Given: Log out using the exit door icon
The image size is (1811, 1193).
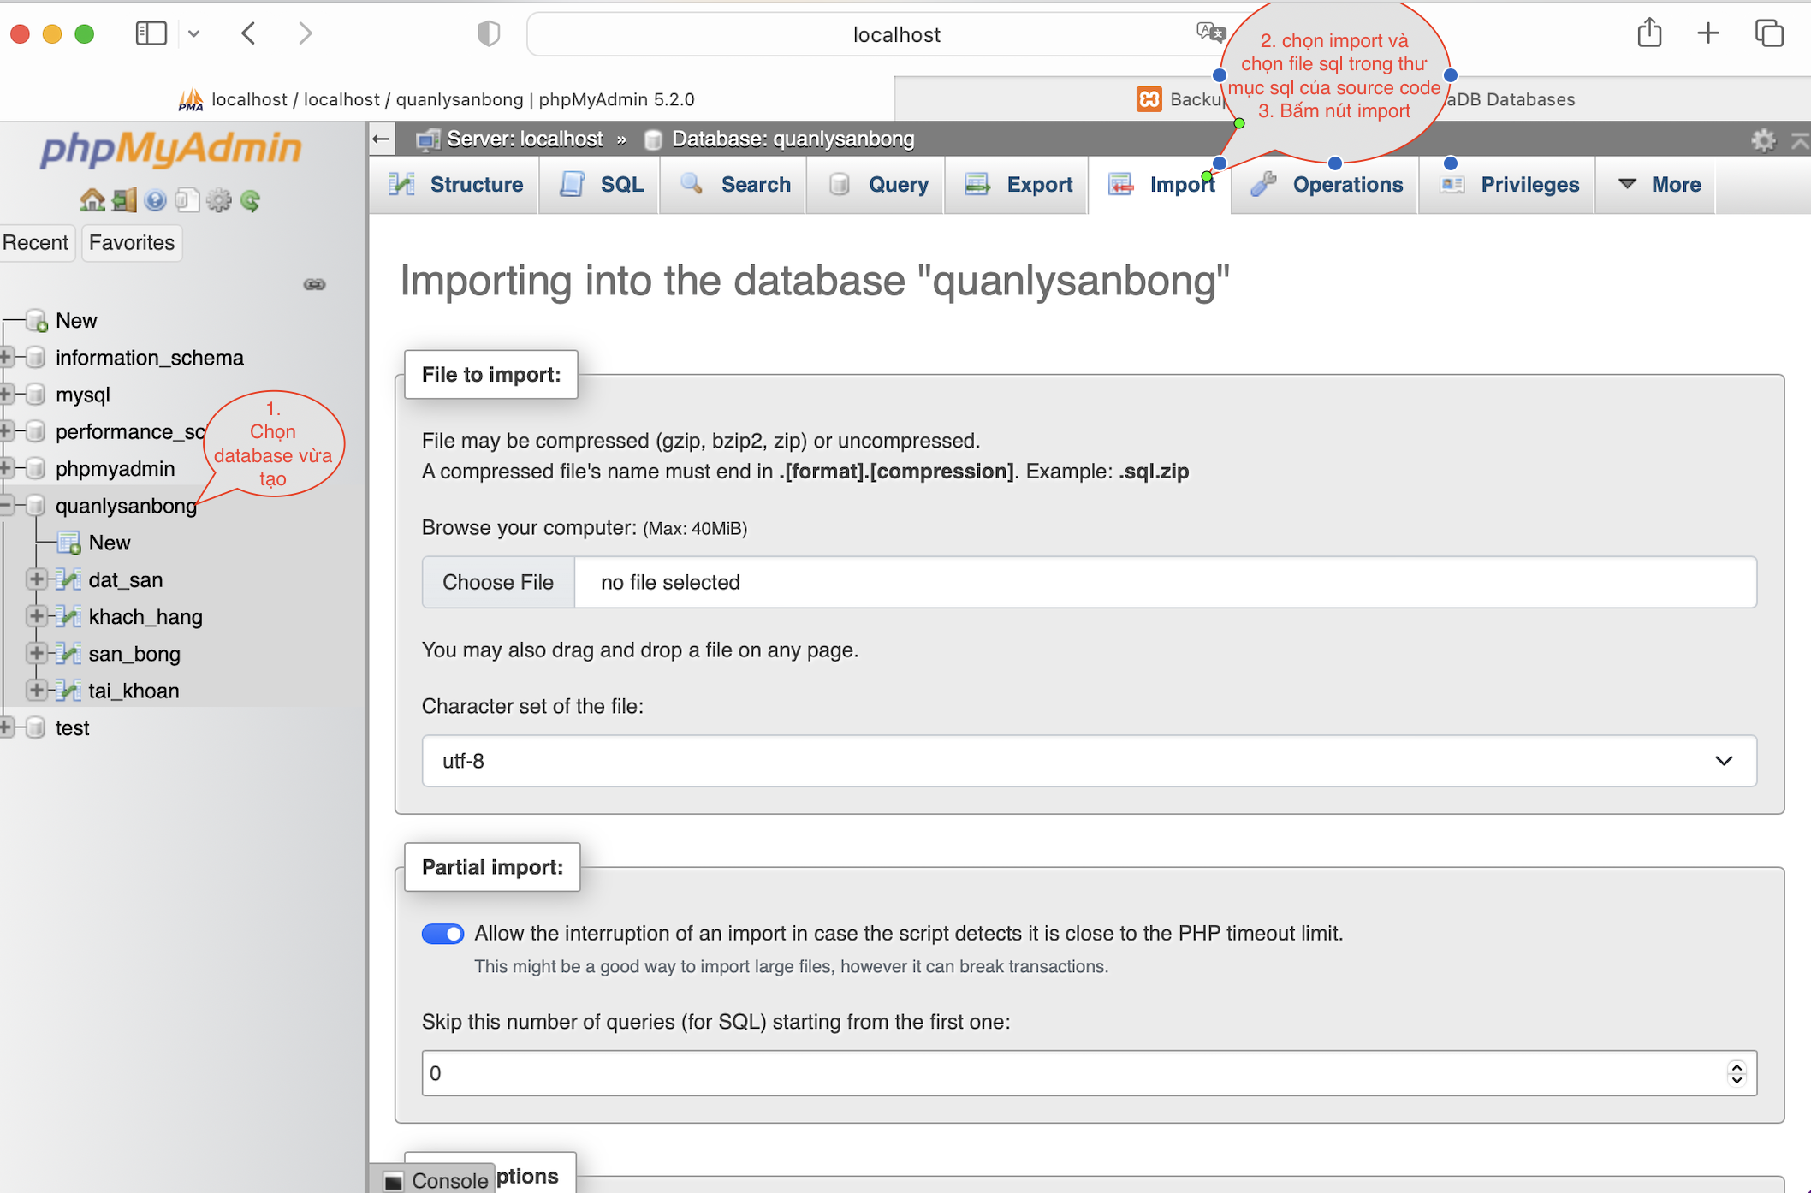Looking at the screenshot, I should tap(123, 199).
